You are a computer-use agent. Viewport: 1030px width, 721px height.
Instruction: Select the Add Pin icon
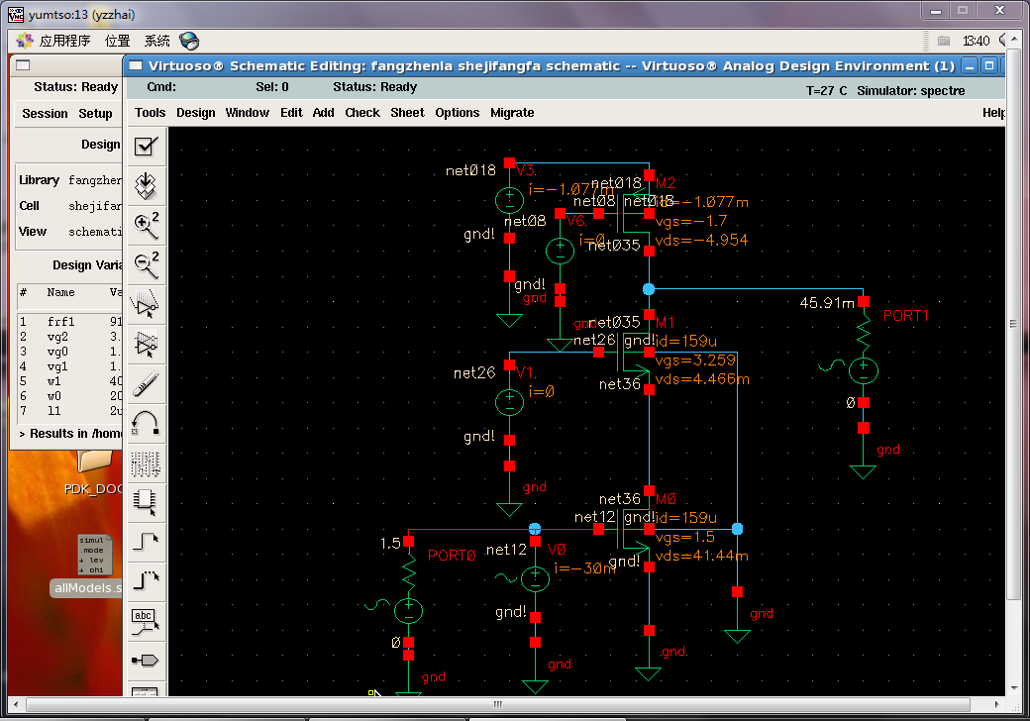pos(146,661)
